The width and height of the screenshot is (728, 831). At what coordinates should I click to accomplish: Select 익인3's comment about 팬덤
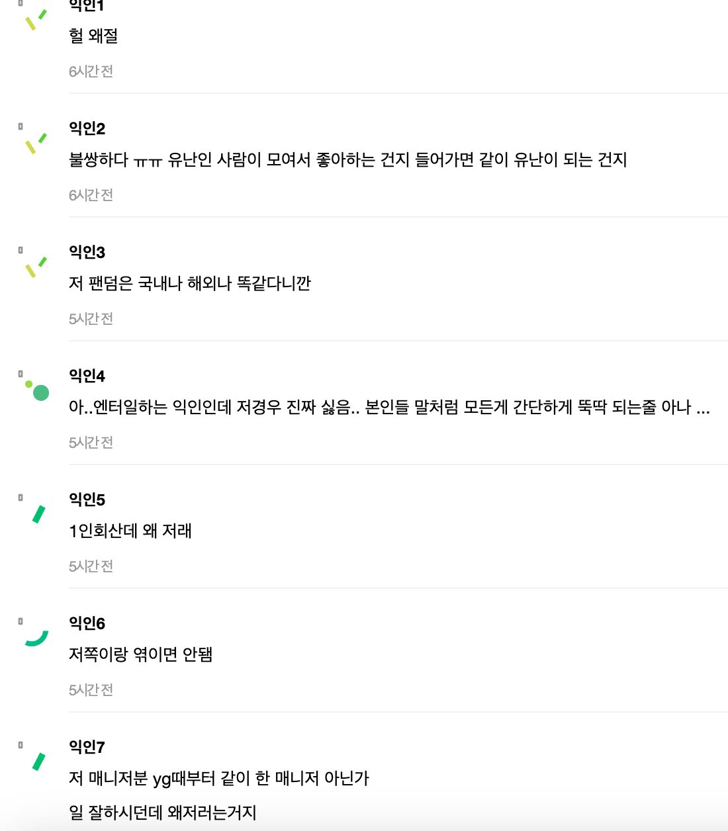pyautogui.click(x=189, y=283)
